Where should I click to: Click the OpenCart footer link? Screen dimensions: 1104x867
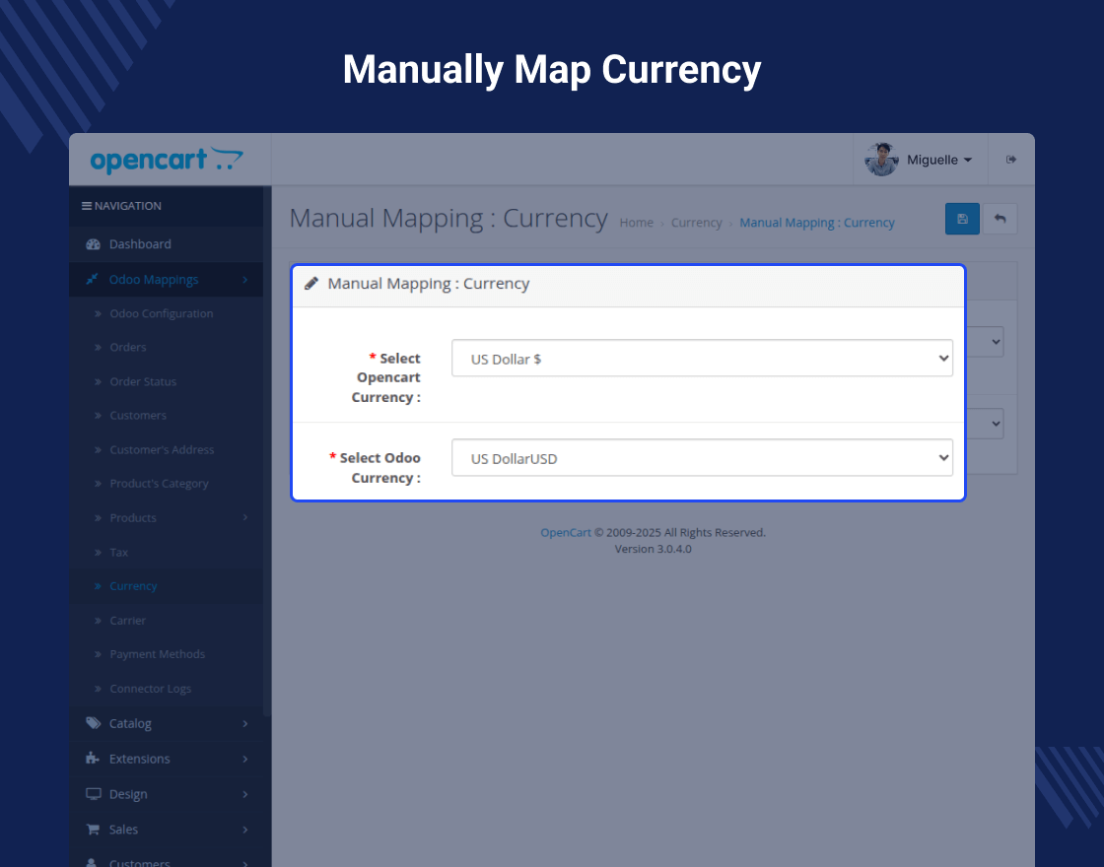pos(566,533)
